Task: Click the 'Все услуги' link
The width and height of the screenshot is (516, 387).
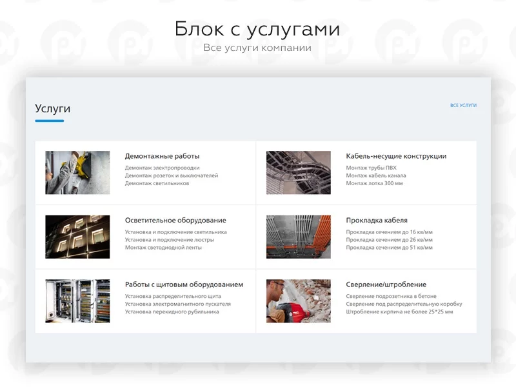Action: coord(463,105)
